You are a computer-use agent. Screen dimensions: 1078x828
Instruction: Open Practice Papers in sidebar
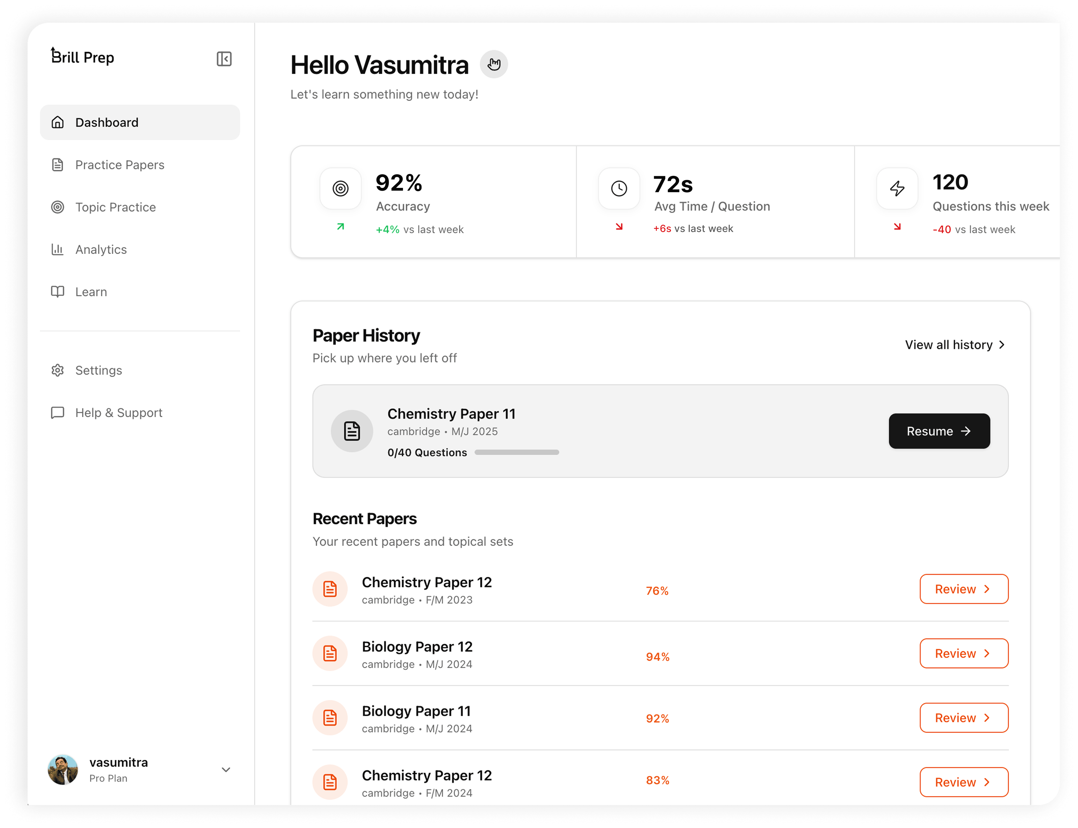140,165
